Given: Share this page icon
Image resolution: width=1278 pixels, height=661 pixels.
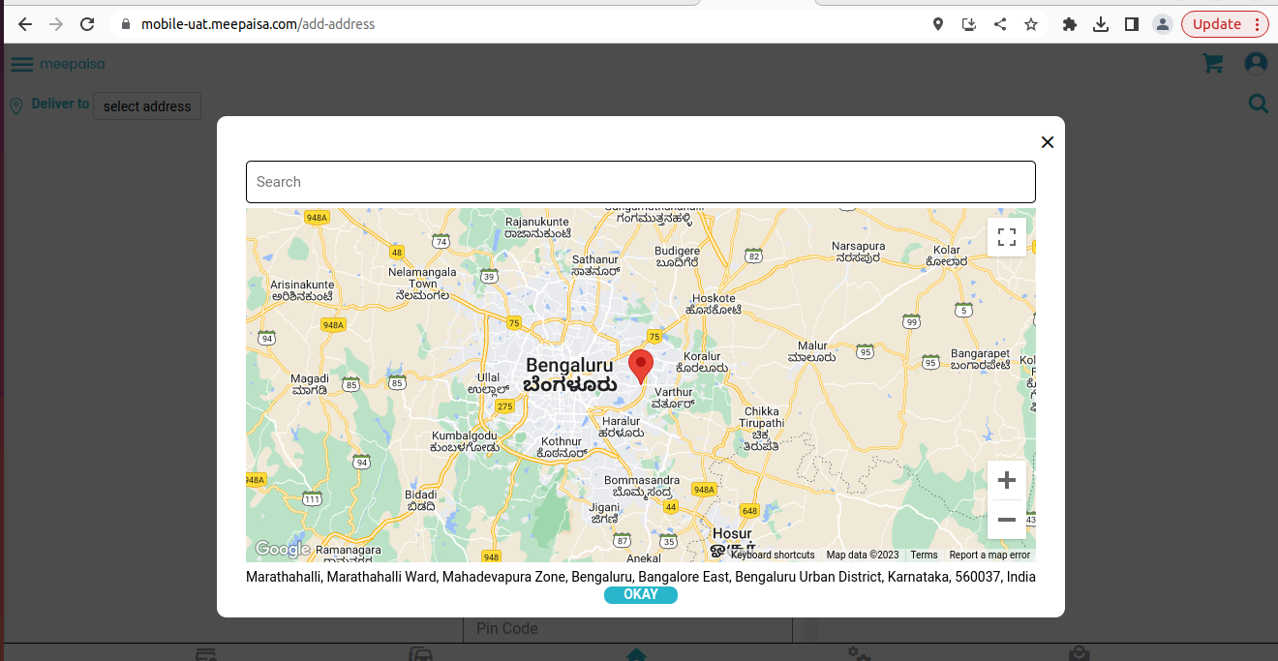Looking at the screenshot, I should tap(1000, 24).
